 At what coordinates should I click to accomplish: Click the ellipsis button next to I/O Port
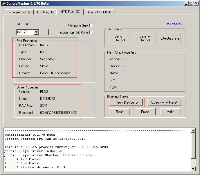[x=45, y=32]
